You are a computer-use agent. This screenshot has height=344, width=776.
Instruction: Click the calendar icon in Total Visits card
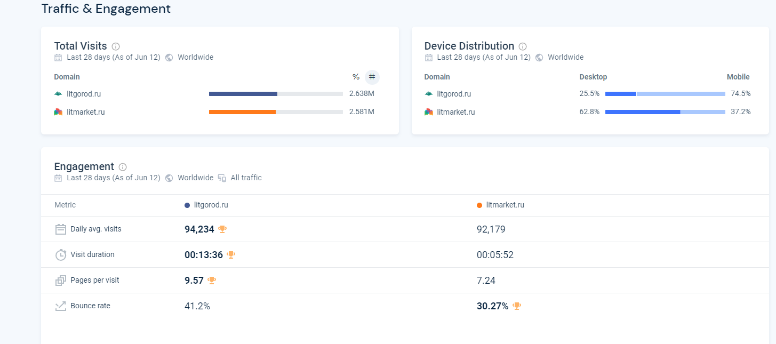(58, 58)
